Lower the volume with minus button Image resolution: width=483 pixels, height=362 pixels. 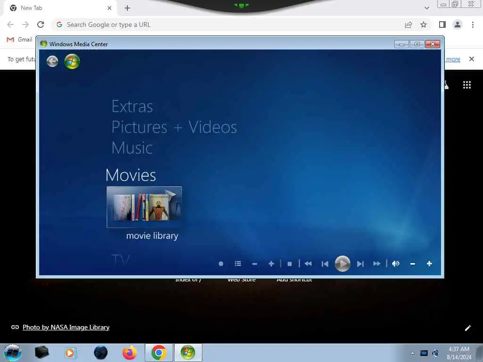pyautogui.click(x=412, y=264)
